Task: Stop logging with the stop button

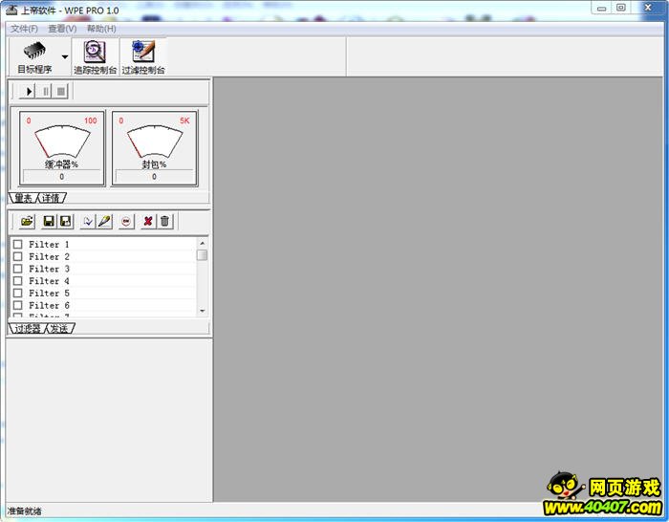Action: [61, 92]
